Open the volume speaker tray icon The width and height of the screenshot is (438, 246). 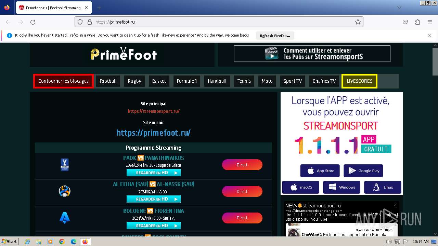(x=389, y=242)
